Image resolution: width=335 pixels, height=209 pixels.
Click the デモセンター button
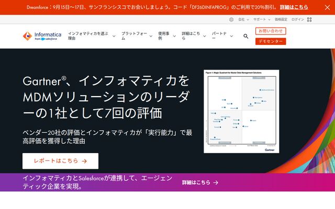(271, 41)
